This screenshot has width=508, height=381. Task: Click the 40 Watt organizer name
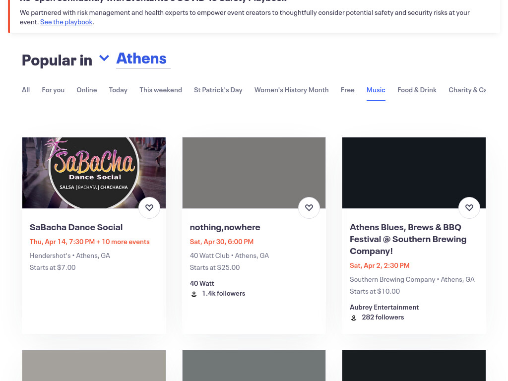coord(202,283)
